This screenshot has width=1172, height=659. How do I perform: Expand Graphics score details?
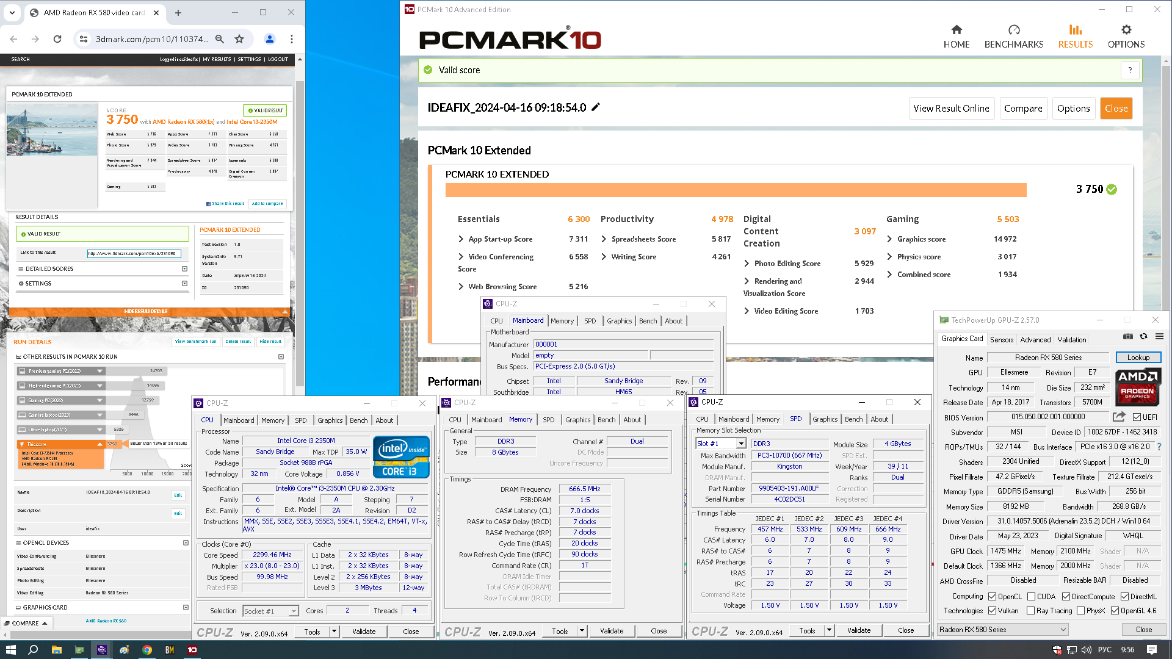(x=889, y=239)
